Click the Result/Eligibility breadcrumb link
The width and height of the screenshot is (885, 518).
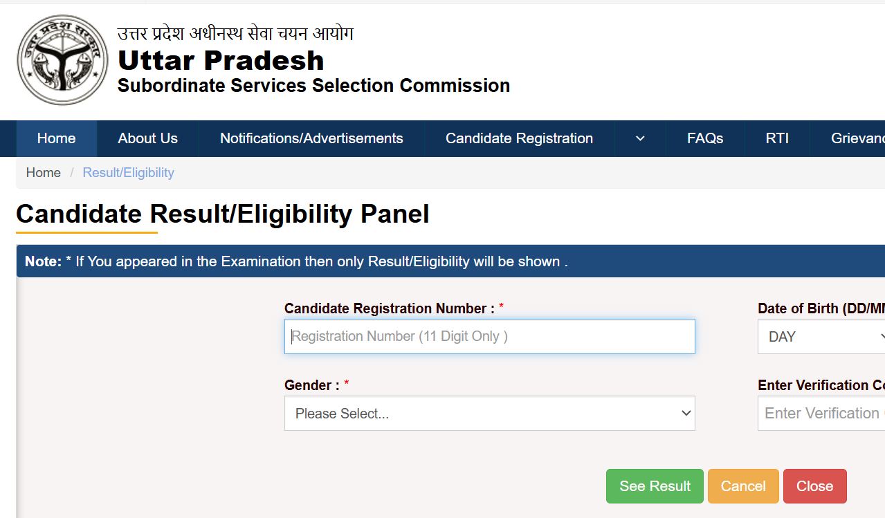click(x=128, y=172)
